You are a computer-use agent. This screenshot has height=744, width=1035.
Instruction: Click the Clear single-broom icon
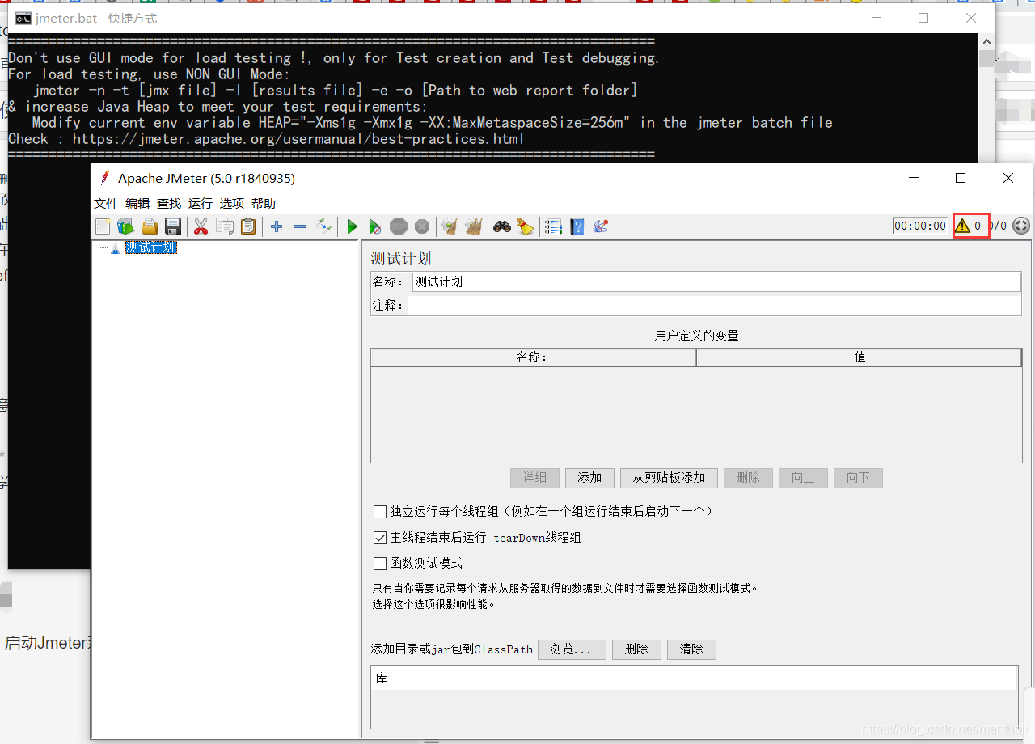450,226
